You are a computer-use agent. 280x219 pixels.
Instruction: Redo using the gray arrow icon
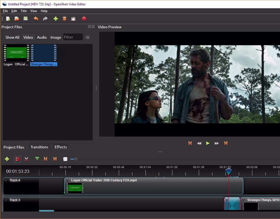pos(45,18)
